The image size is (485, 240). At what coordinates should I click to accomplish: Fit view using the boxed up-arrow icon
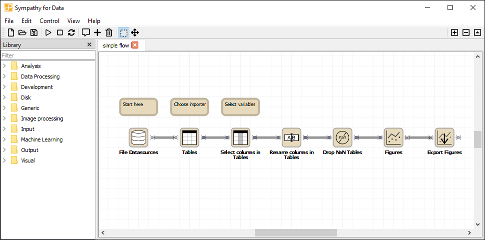pyautogui.click(x=478, y=32)
